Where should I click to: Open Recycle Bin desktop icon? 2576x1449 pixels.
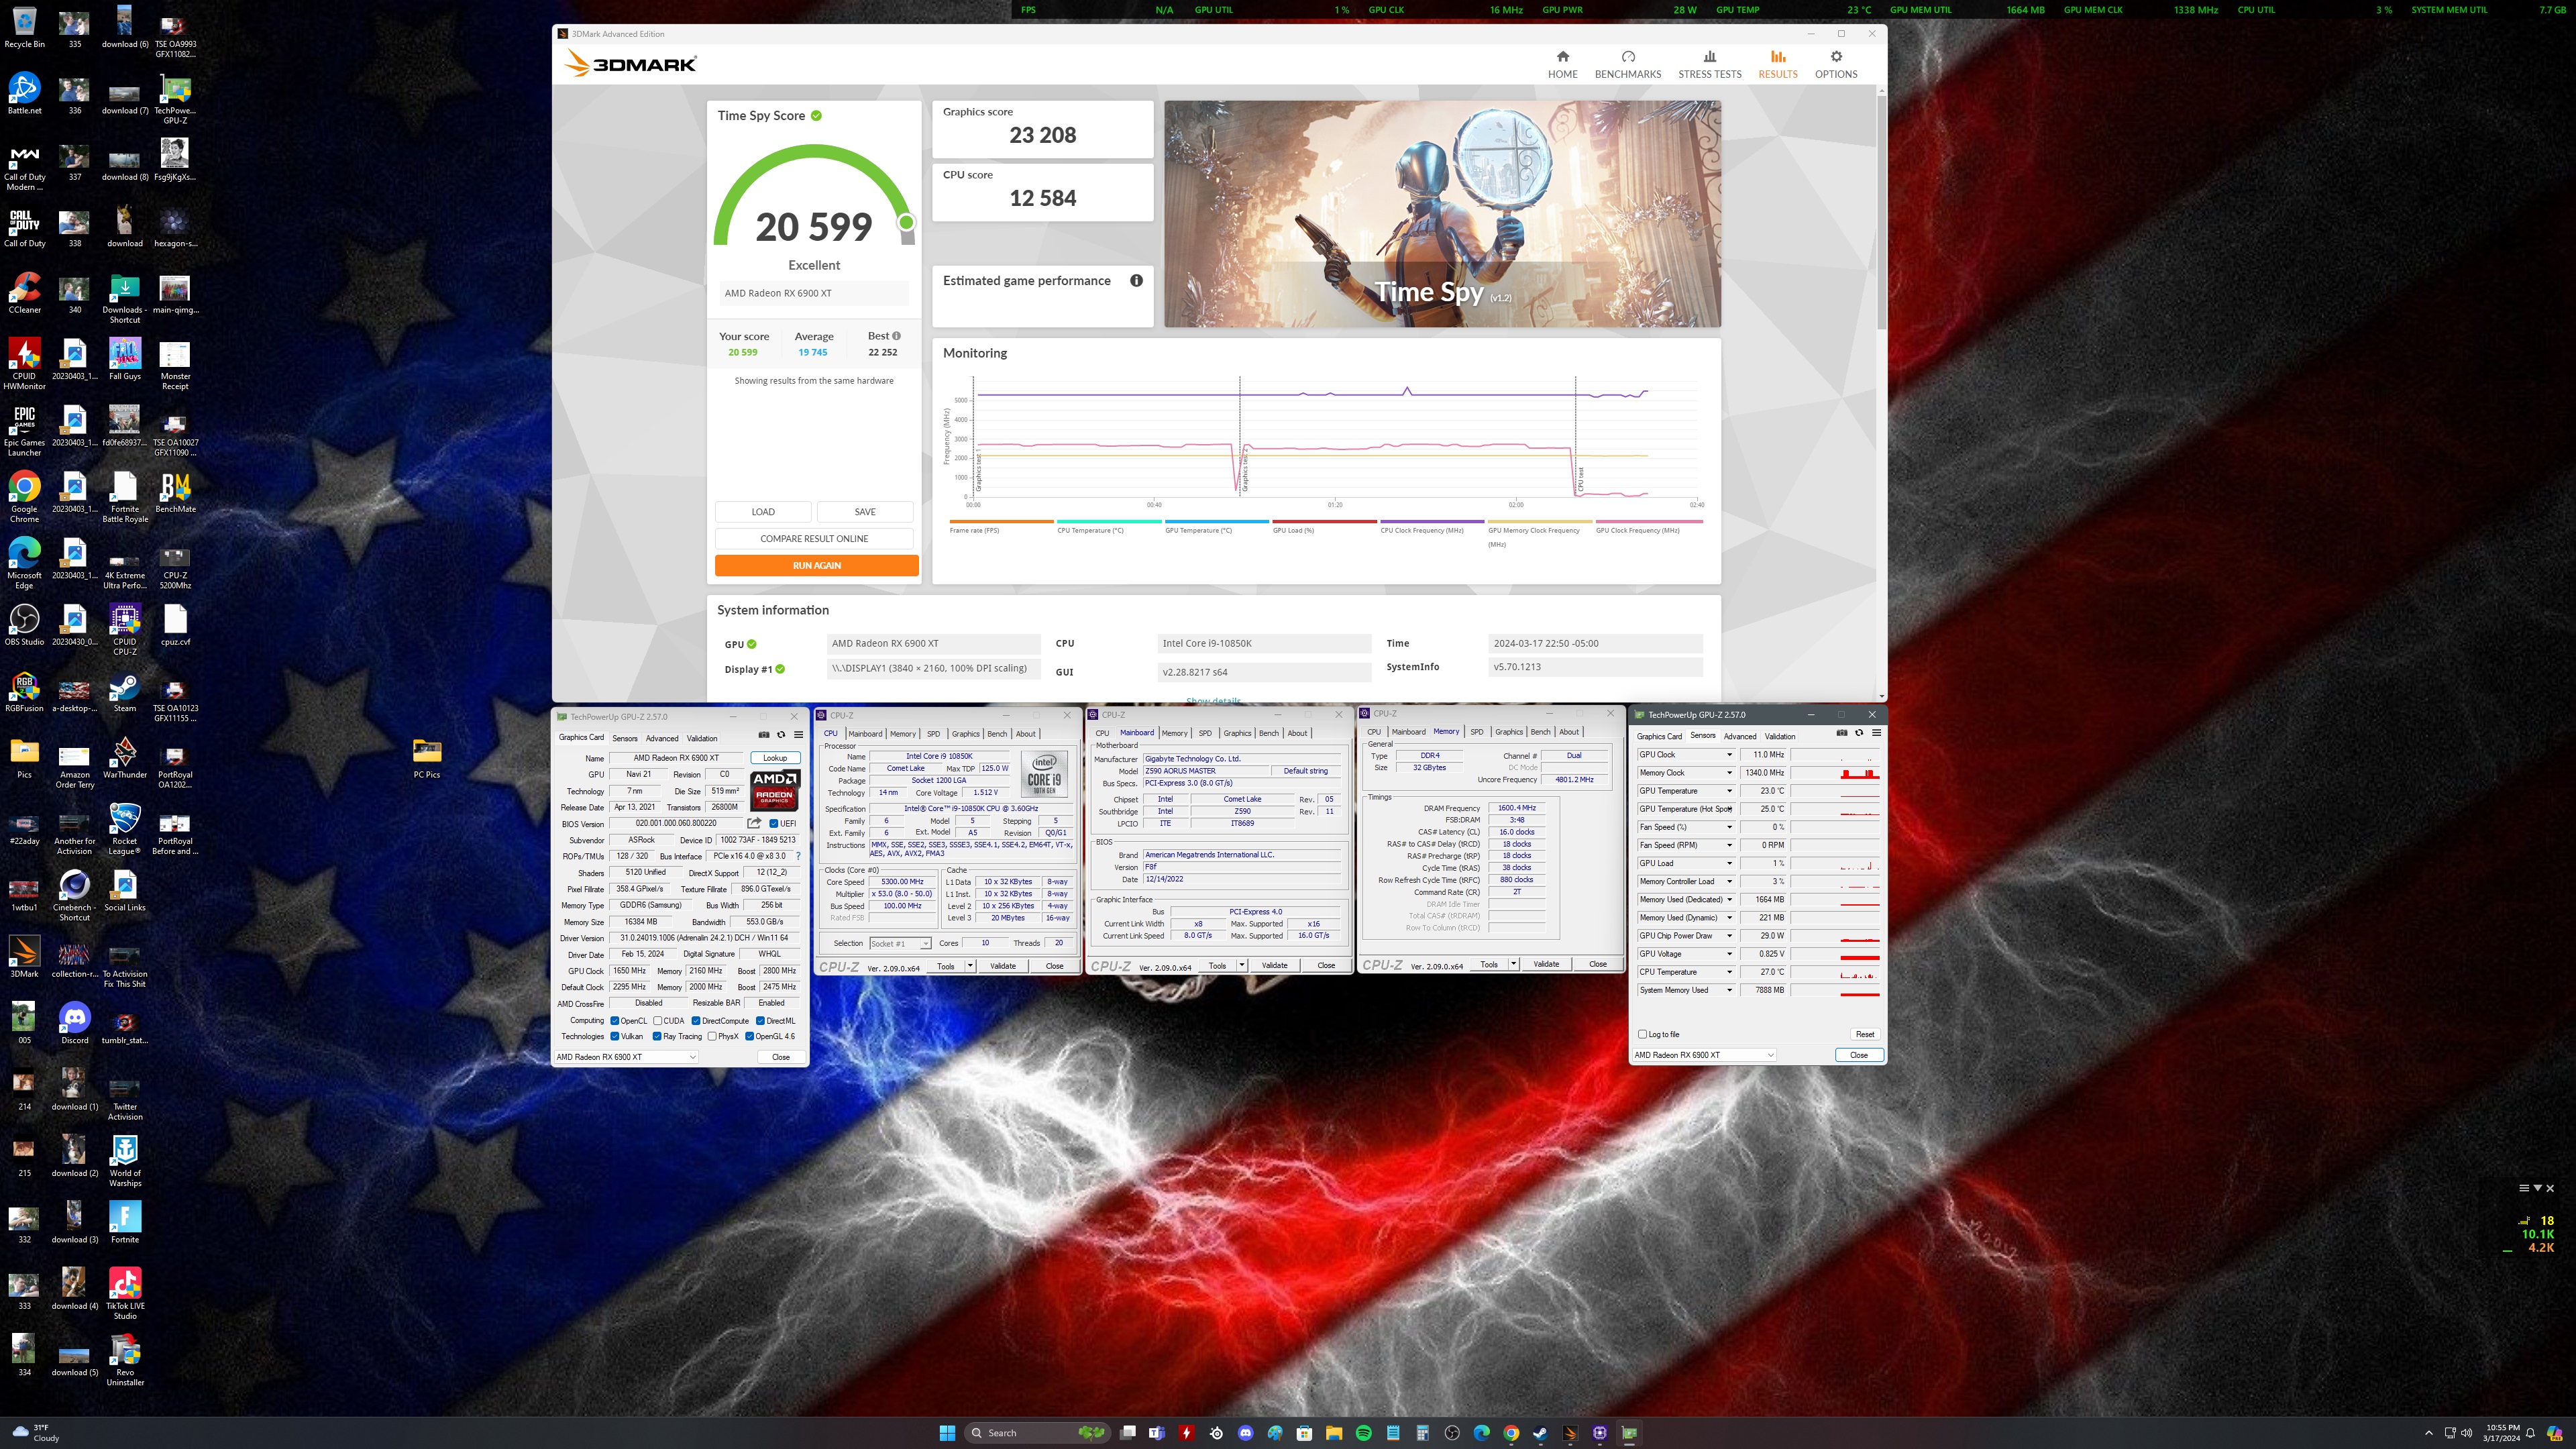coord(24,28)
